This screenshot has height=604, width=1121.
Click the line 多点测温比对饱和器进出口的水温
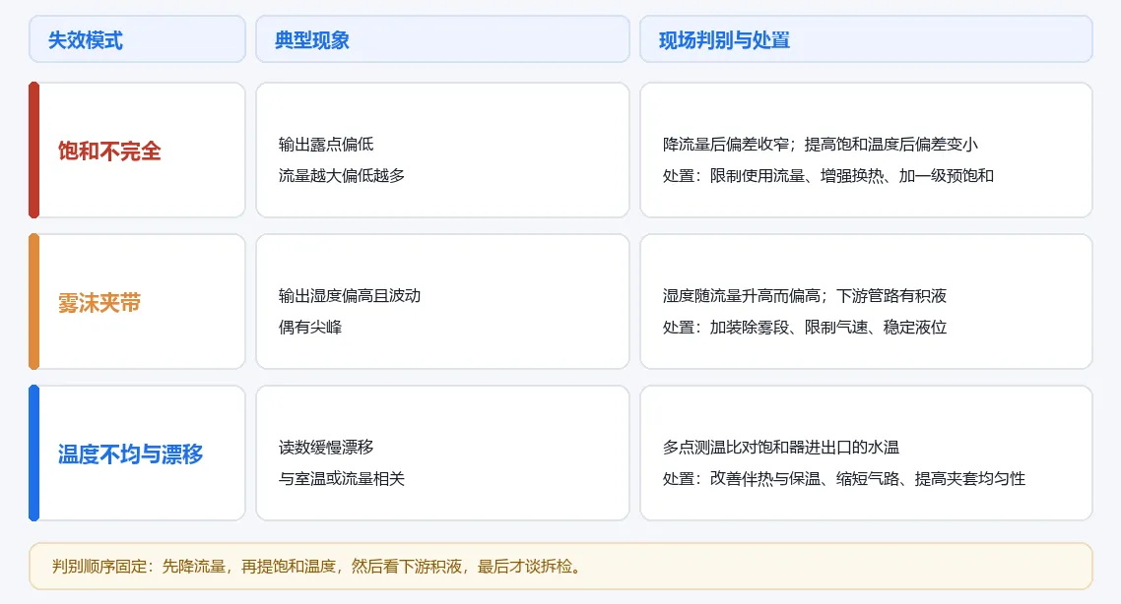(781, 447)
